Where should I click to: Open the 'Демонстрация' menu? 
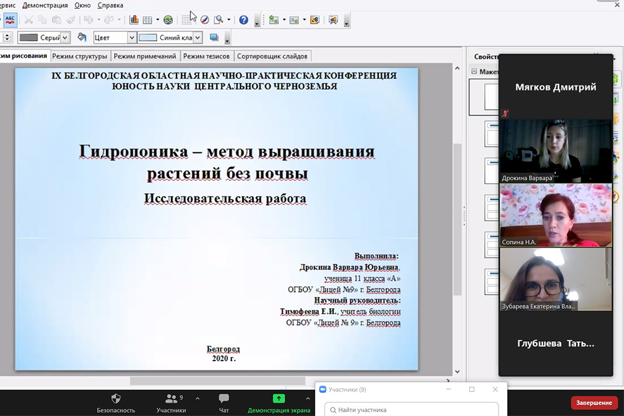[x=45, y=5]
